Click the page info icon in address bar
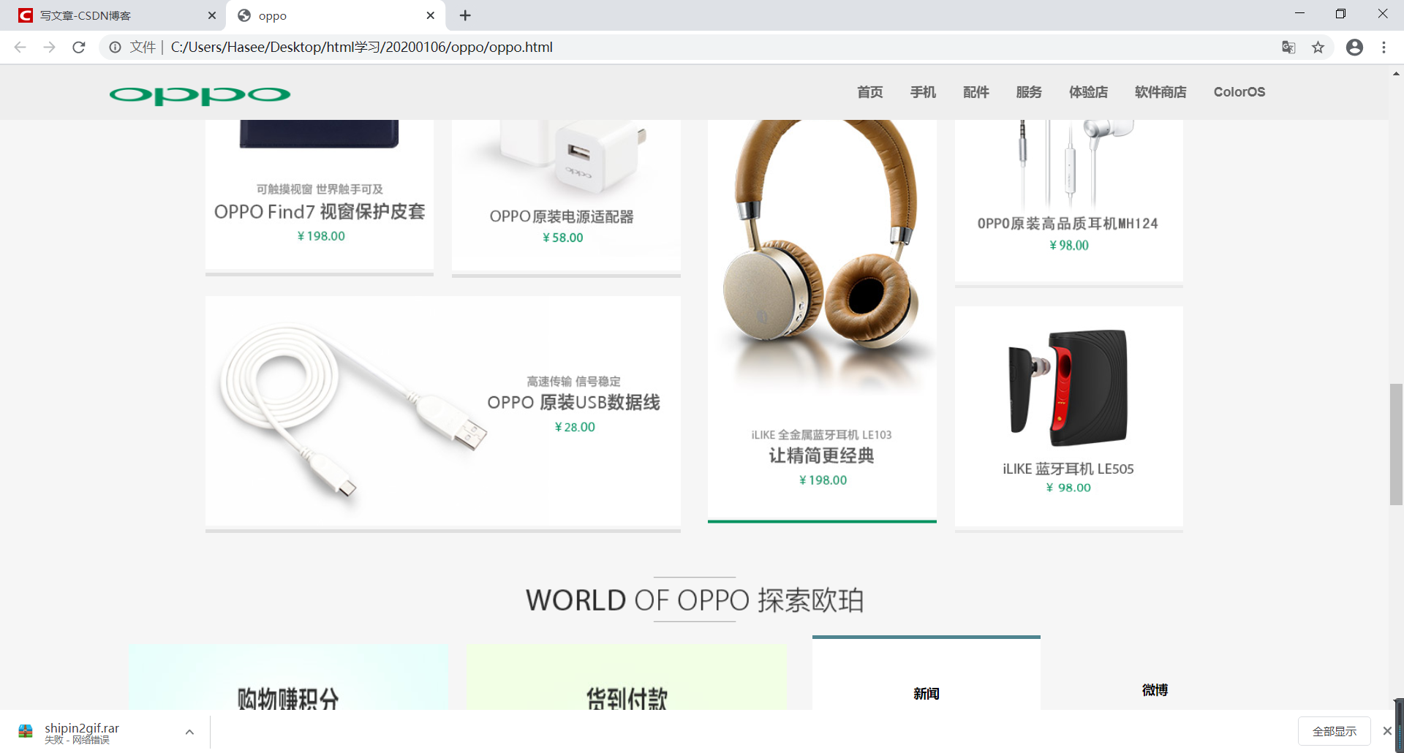Screen dimensions: 1404x753 point(116,47)
